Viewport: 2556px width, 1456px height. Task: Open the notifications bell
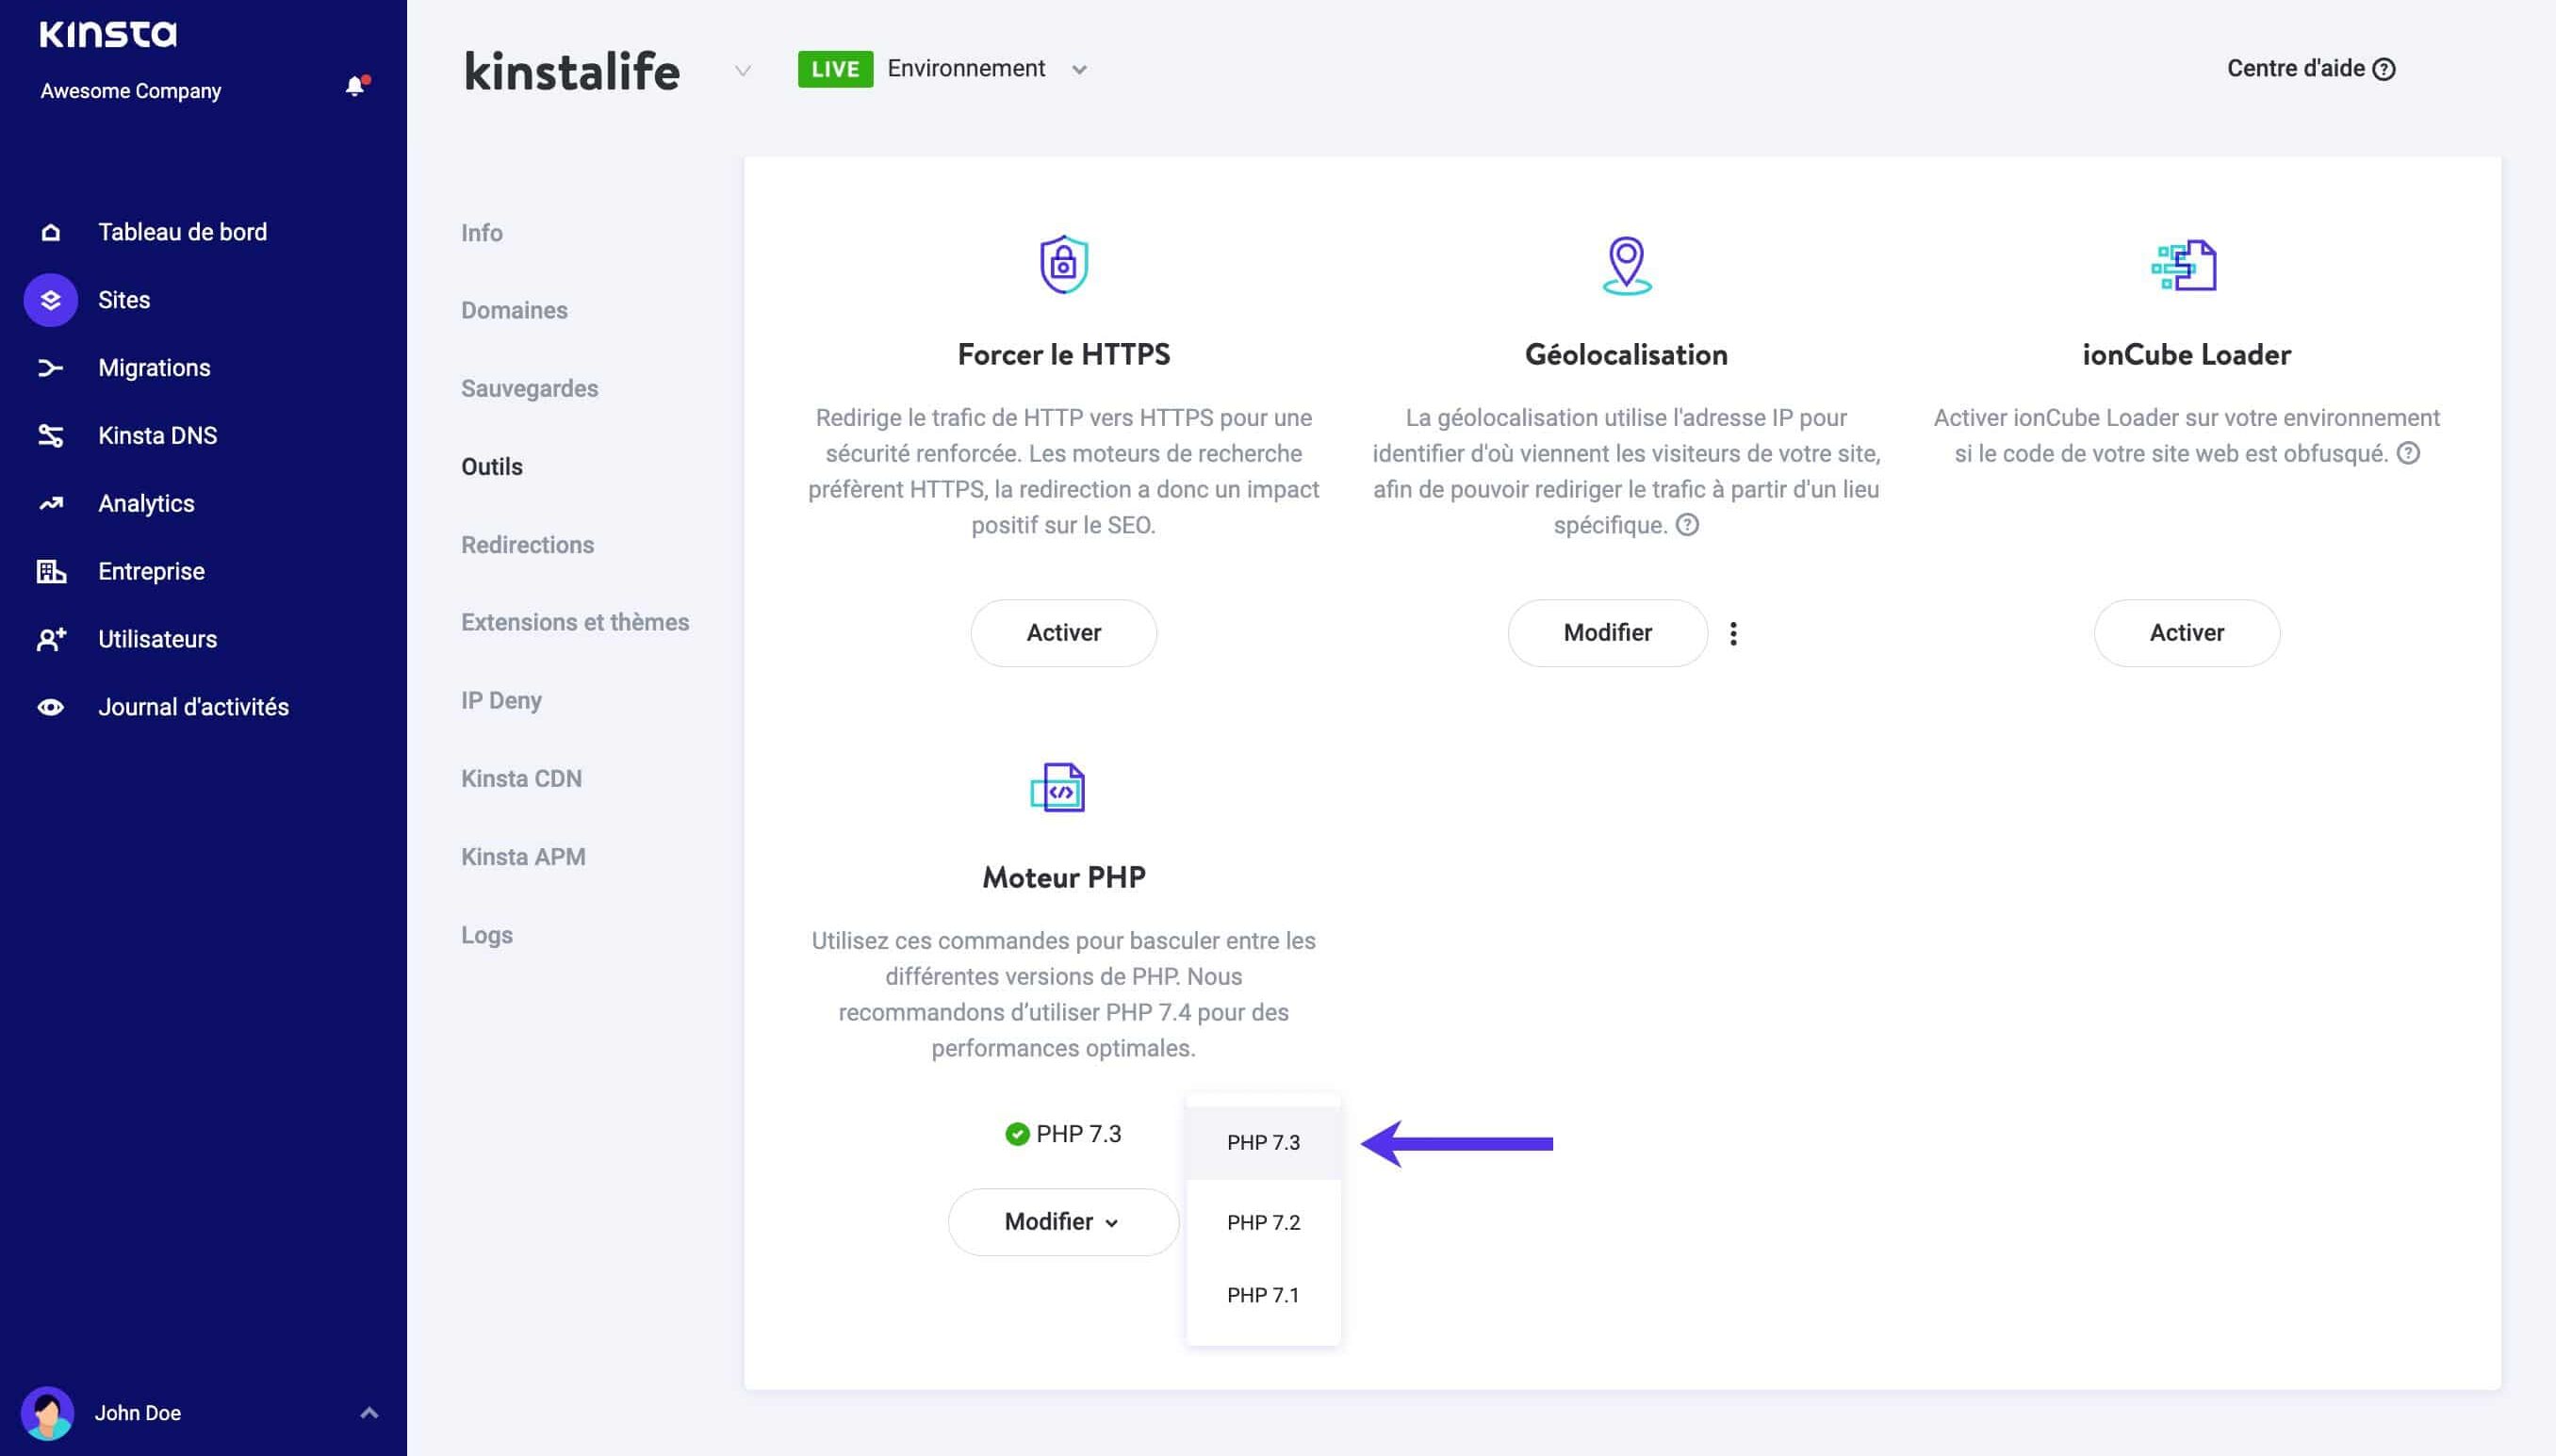pos(355,86)
